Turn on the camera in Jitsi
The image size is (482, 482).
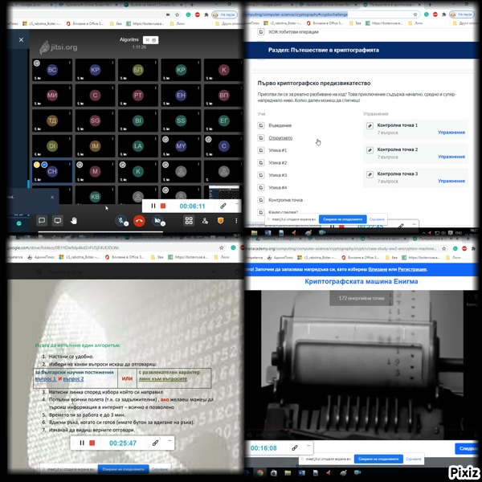tap(157, 220)
